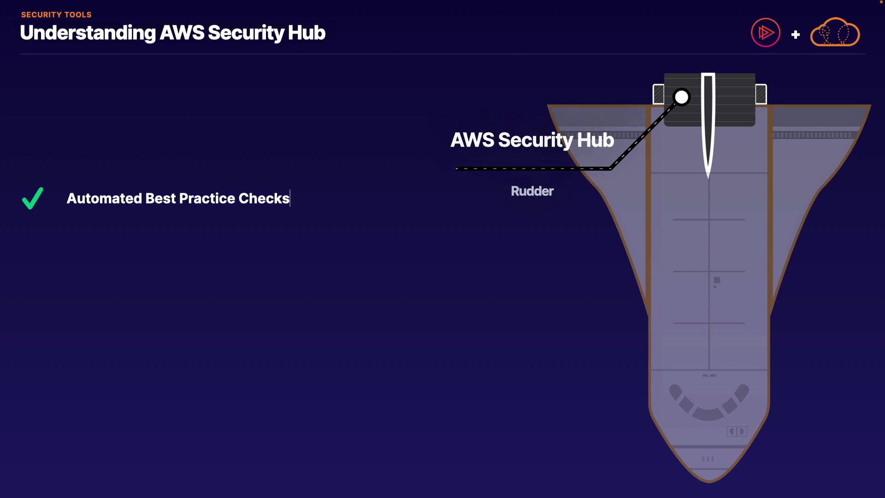The image size is (885, 498).
Task: Select the Automated Best Practice Checks text
Action: 178,198
